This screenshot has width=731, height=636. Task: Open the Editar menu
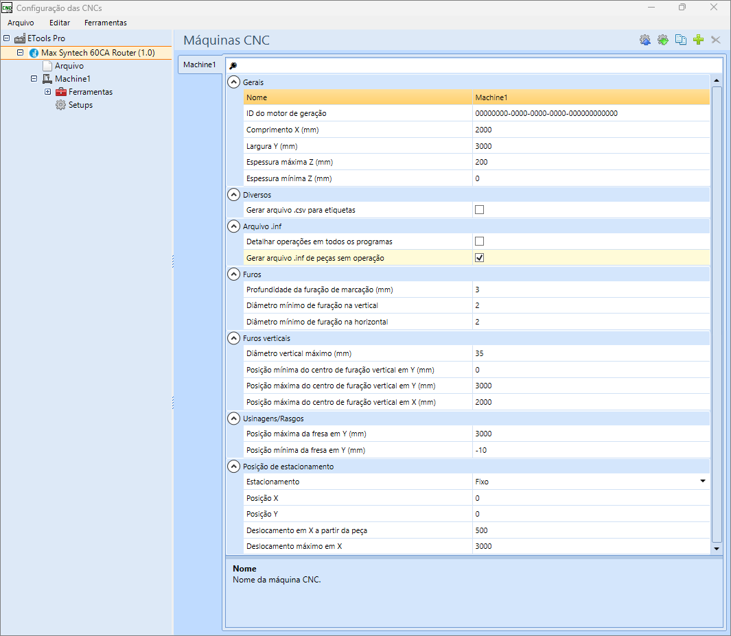tap(60, 23)
